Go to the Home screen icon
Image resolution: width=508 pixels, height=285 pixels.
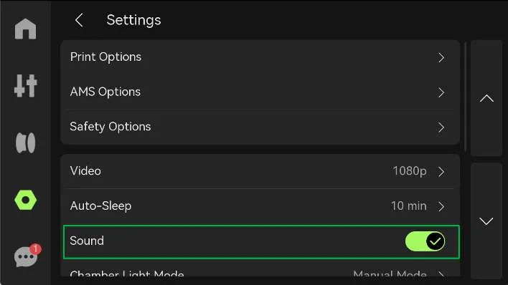tap(25, 29)
